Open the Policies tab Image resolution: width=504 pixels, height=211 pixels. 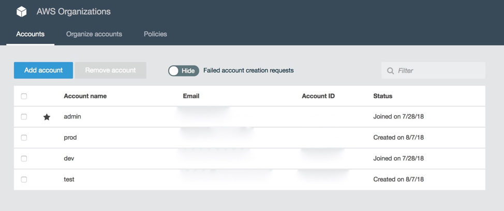pyautogui.click(x=155, y=34)
